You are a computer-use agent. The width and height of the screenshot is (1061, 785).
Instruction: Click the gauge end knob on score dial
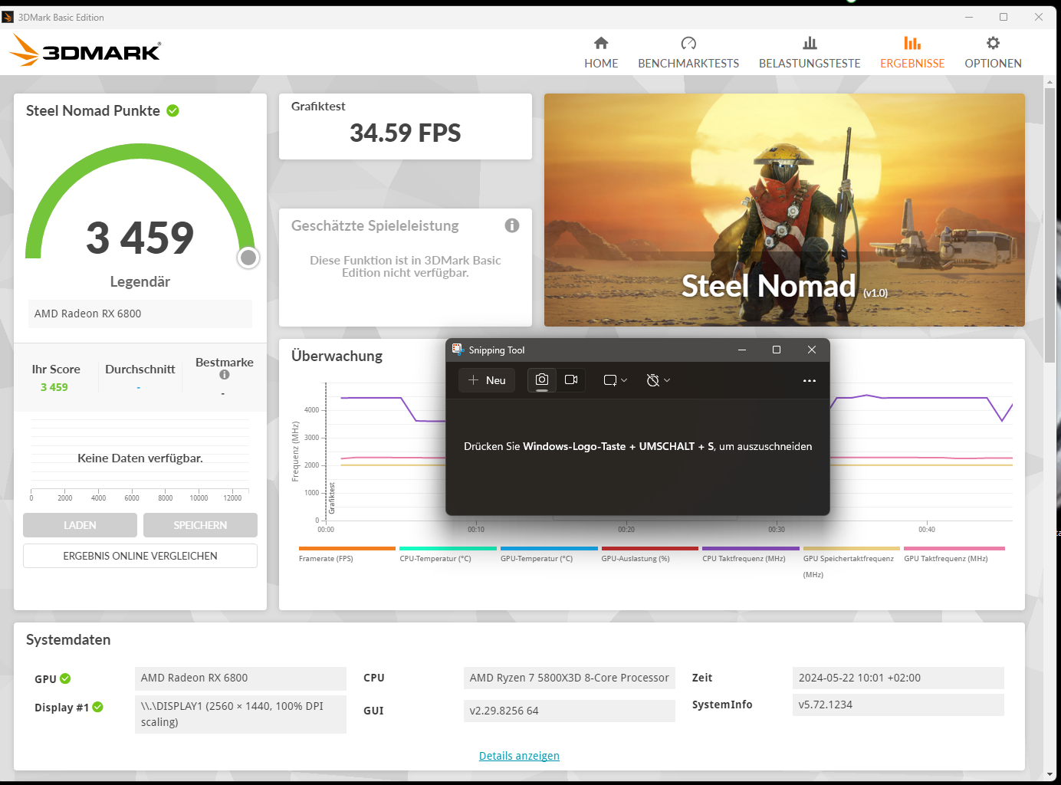248,258
